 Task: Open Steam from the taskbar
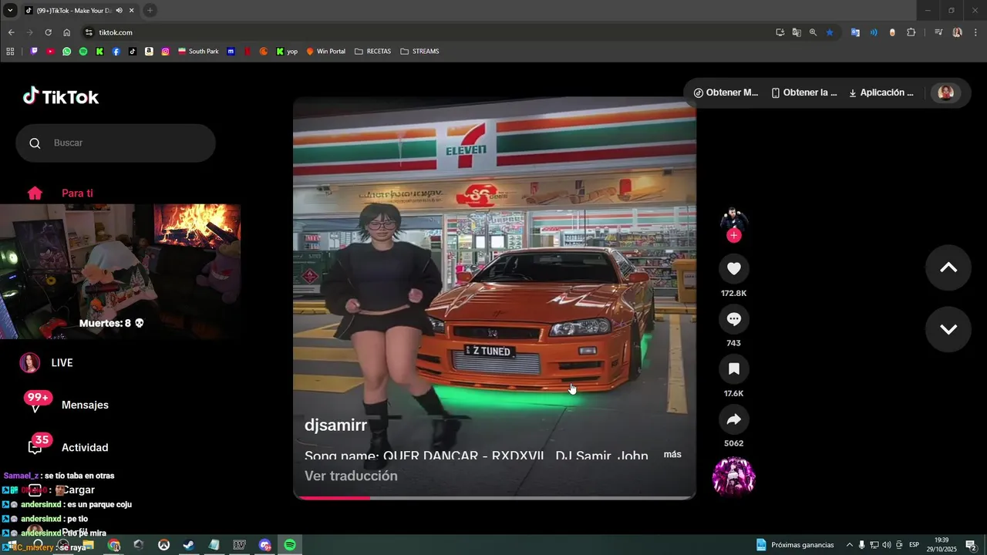[x=188, y=545]
